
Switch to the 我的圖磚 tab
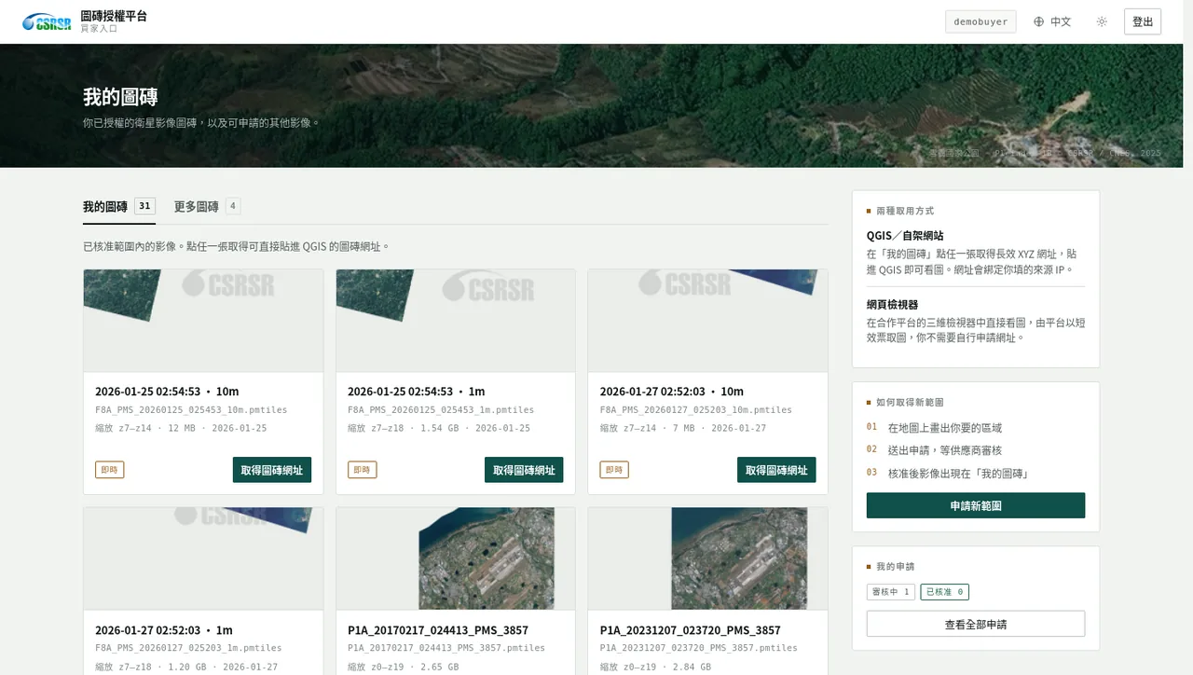coord(118,206)
